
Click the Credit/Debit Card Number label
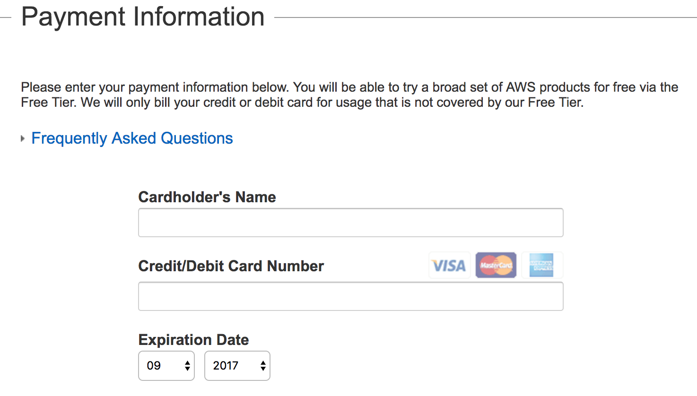click(231, 266)
